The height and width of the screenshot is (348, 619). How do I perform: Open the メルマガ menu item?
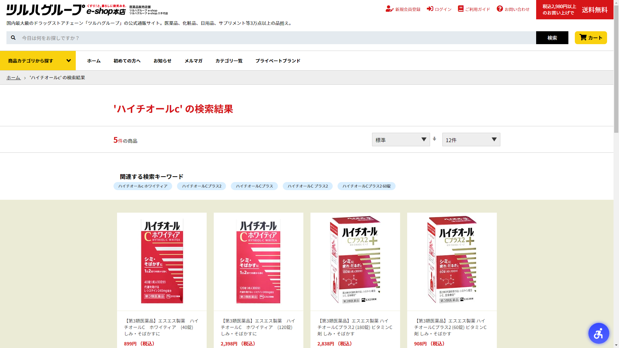coord(193,61)
